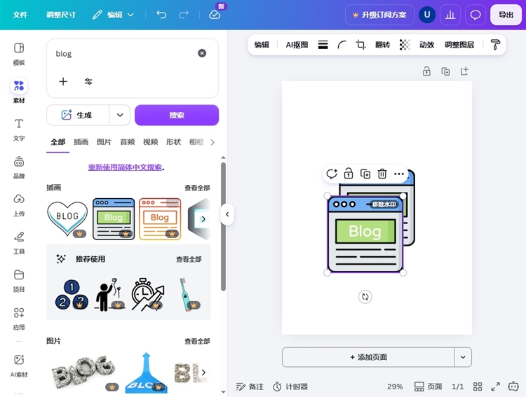Click the 导出 export button
The image size is (526, 397).
[x=506, y=15]
